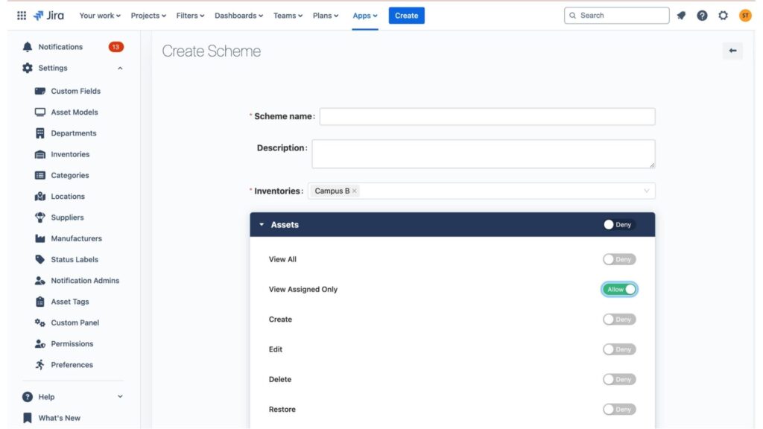Screen dimensions: 763x429
Task: Open the Dashboards menu
Action: [237, 15]
